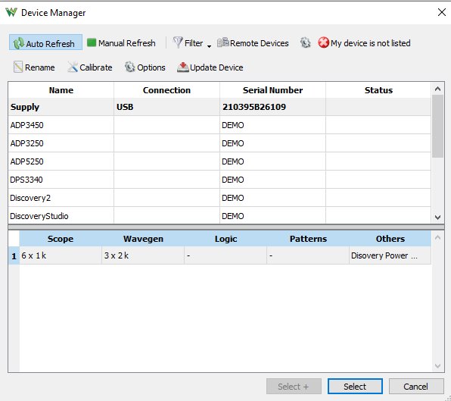Click the Select button

[x=355, y=387]
